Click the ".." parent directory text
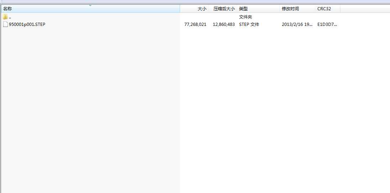The width and height of the screenshot is (390, 193). [10, 17]
